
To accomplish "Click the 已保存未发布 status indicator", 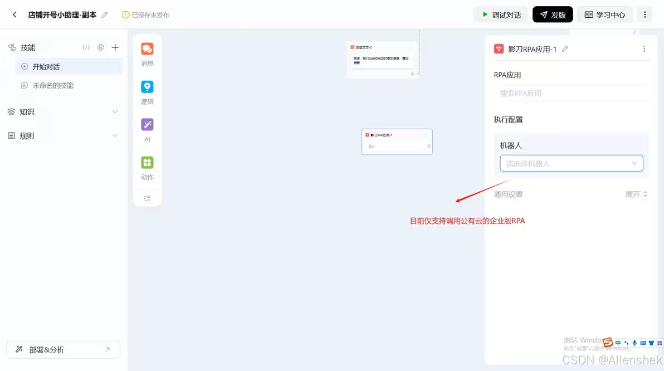I will [x=145, y=15].
